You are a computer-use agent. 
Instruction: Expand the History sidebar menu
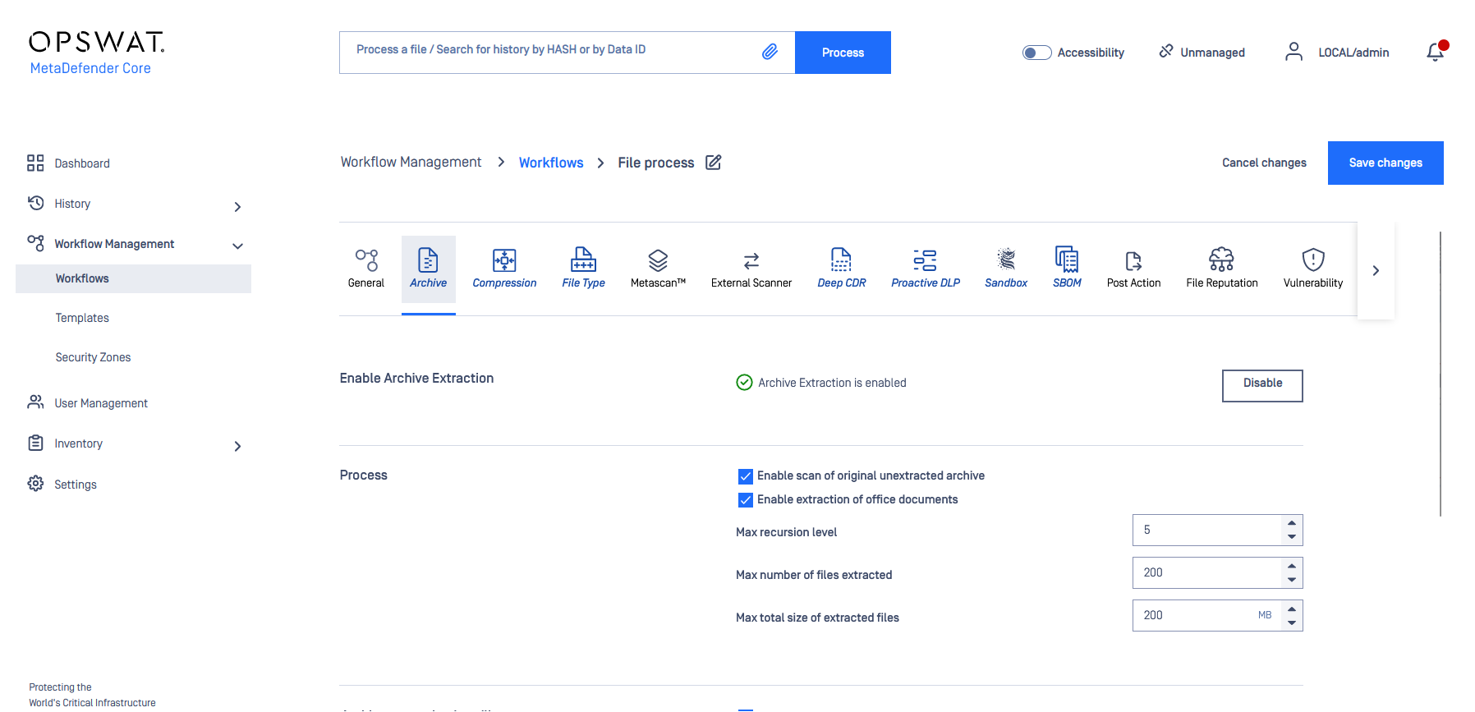click(x=237, y=207)
